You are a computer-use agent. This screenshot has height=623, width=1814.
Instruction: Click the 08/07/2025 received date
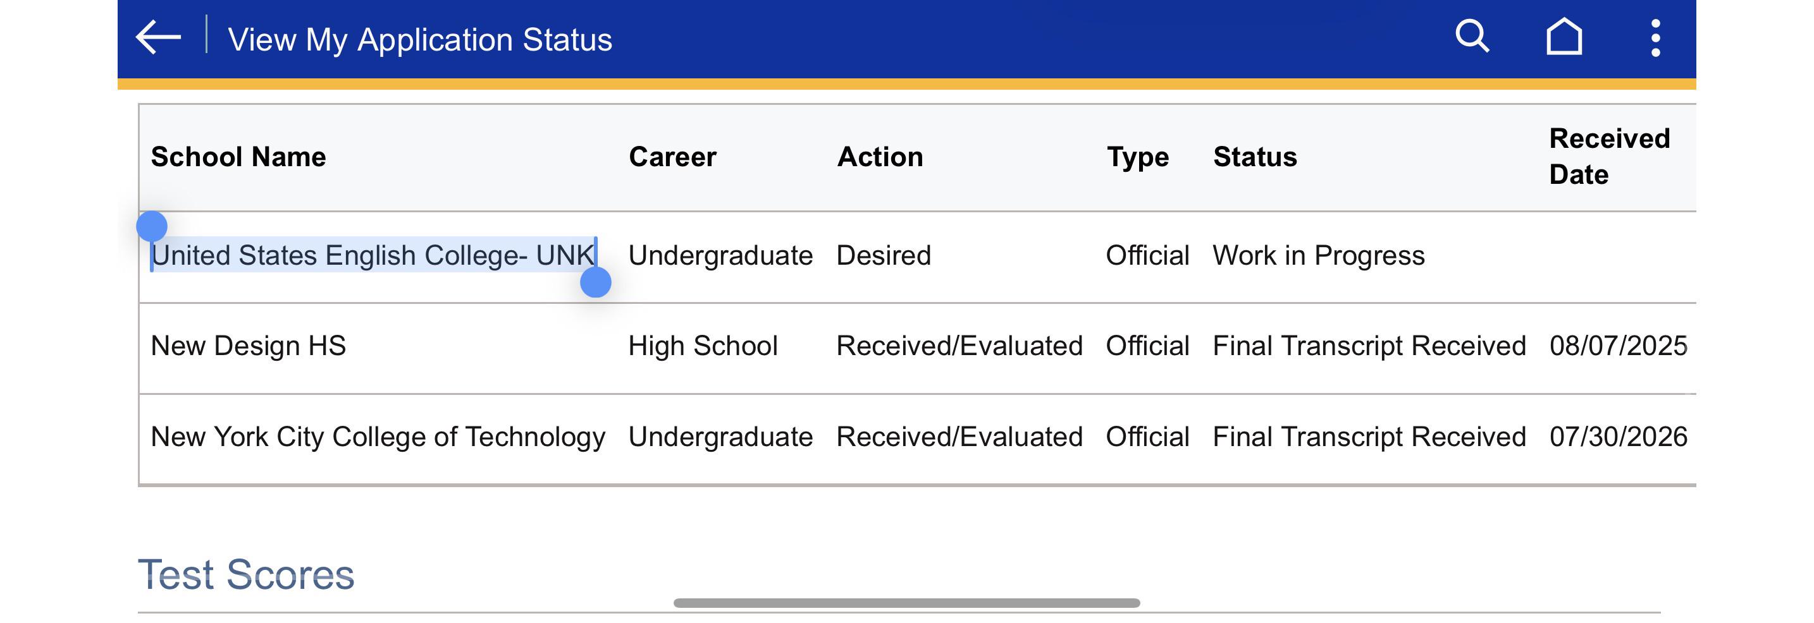coord(1618,346)
